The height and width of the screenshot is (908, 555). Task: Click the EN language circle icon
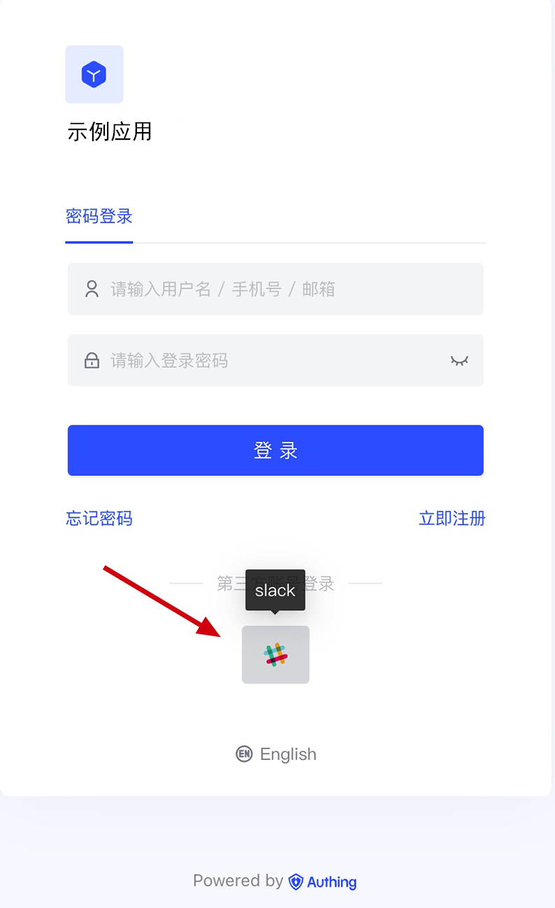pos(244,754)
